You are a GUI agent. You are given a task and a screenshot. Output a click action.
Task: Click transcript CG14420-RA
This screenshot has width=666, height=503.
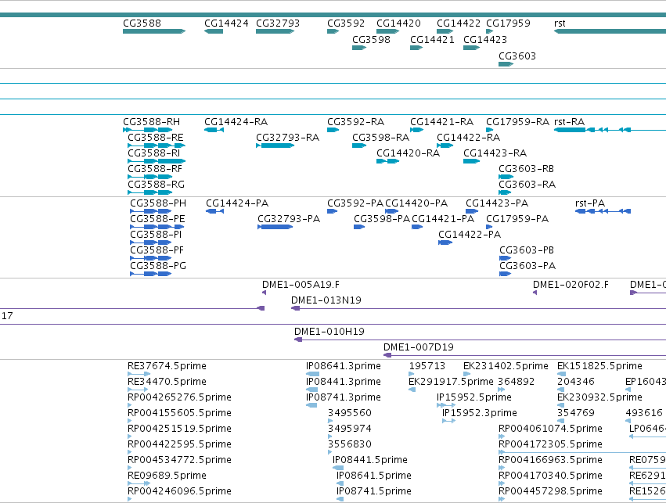click(x=388, y=161)
